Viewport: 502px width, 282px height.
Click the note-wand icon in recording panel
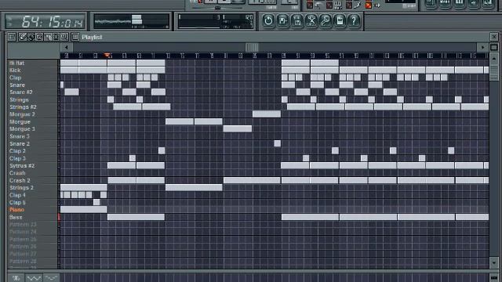click(x=358, y=5)
